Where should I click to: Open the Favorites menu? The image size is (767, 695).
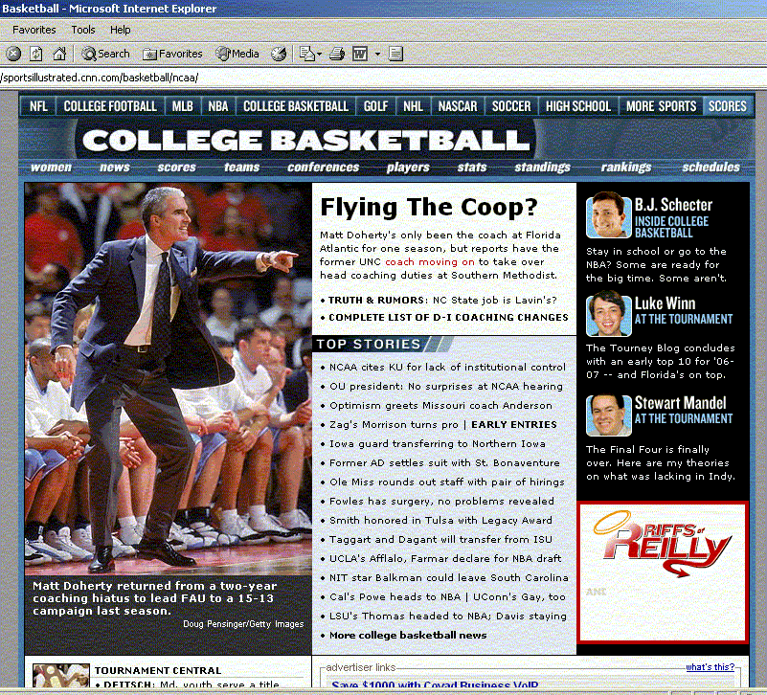tap(34, 30)
